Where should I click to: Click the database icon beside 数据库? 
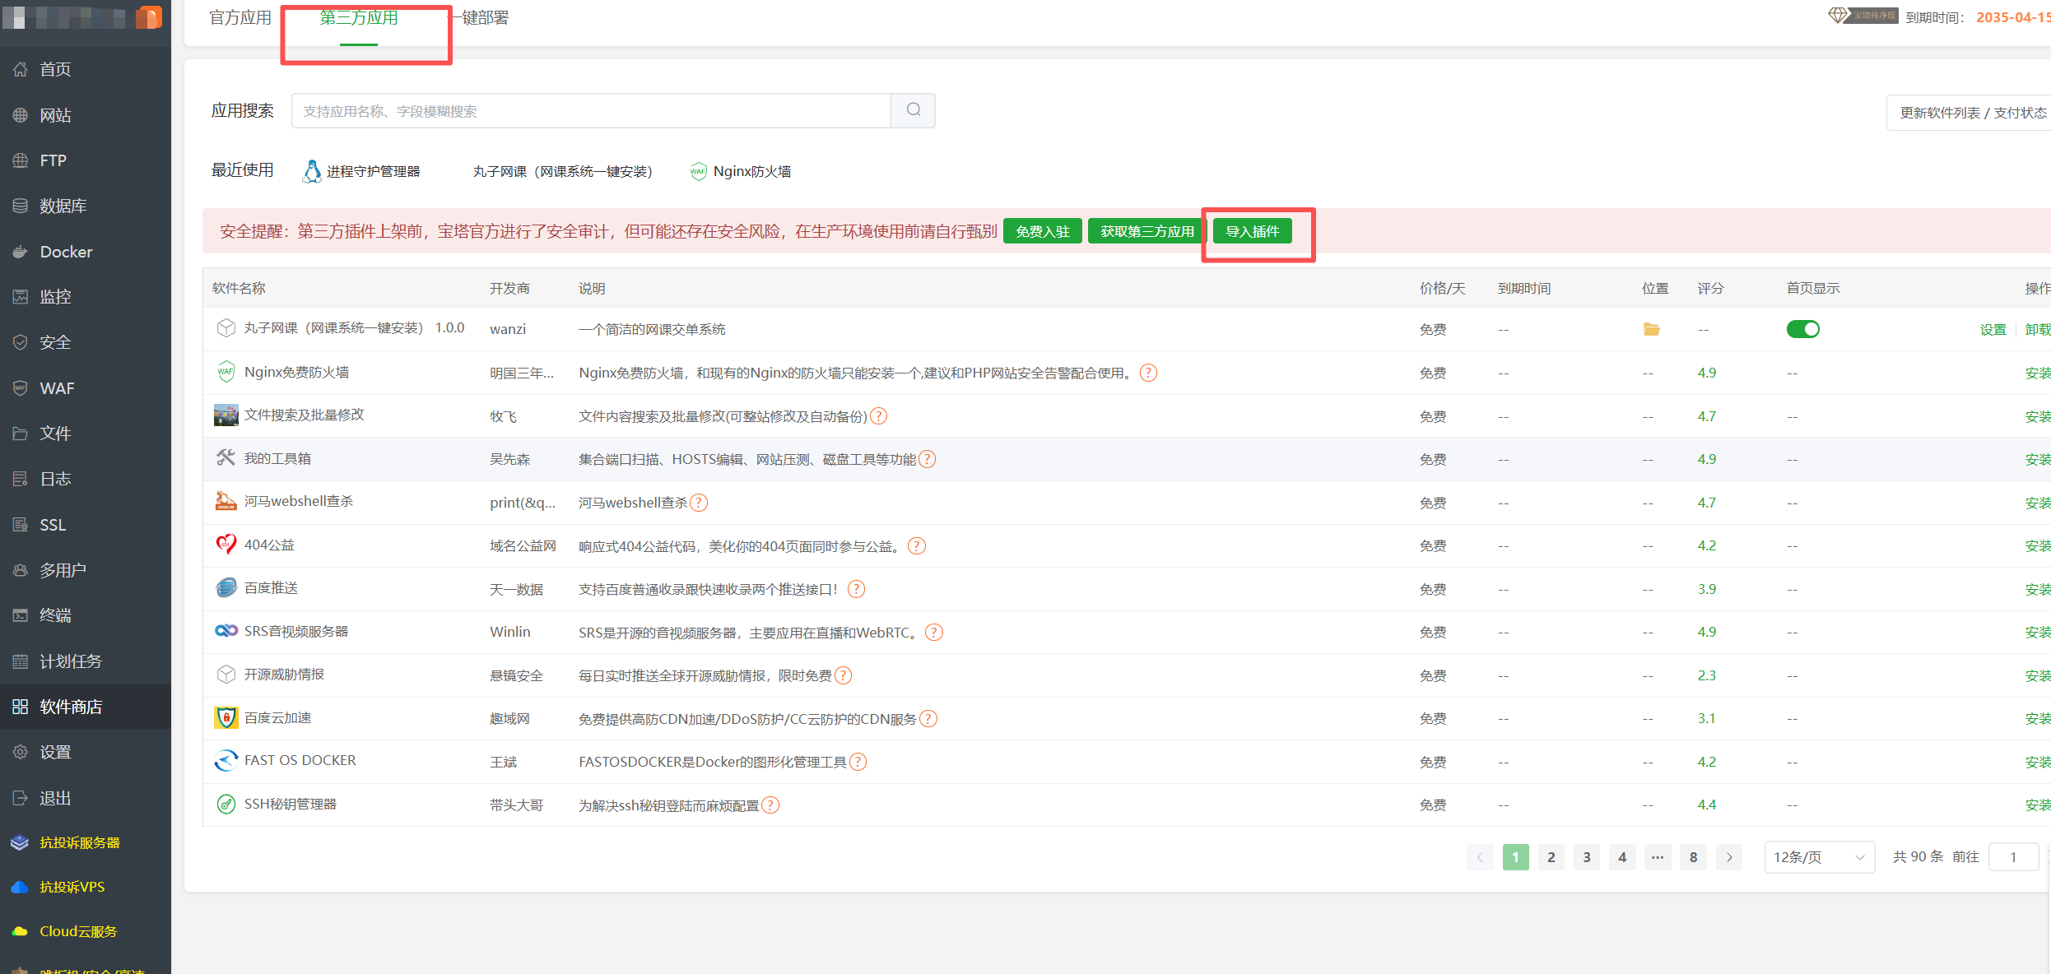21,206
